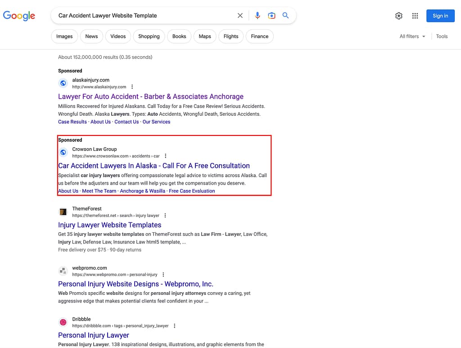Open the more options dots beside webpromo.com URL
The image size is (461, 348).
pyautogui.click(x=163, y=275)
